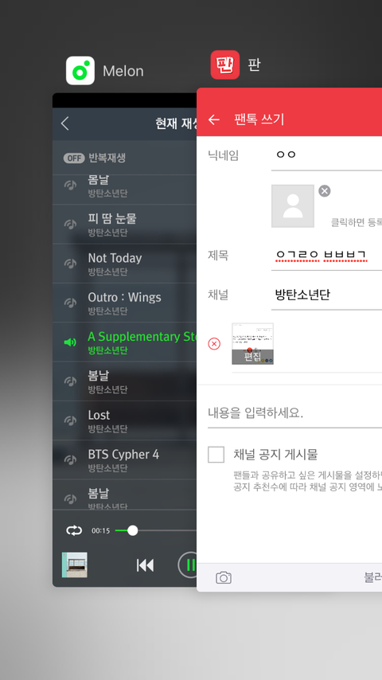Click the profile picture placeholder
382x680 pixels.
(293, 206)
